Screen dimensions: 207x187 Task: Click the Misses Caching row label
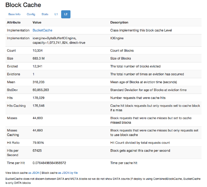click(x=13, y=132)
